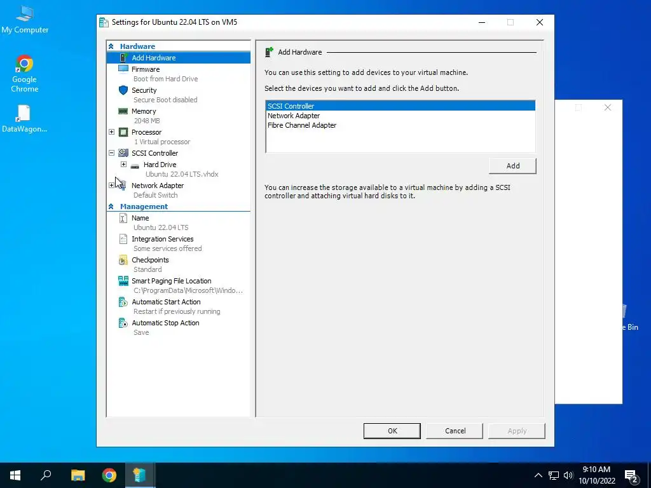Close the background window behind settings
Image resolution: width=651 pixels, height=488 pixels.
(x=607, y=107)
